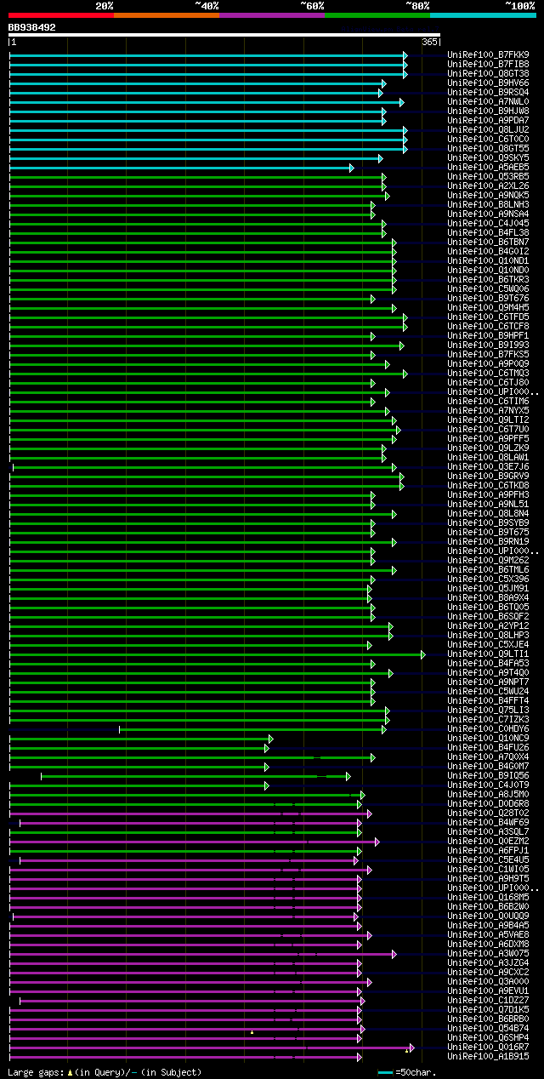Image resolution: width=544 pixels, height=1079 pixels.
Task: Click the UniRef100_A3W075 label
Action: coord(488,954)
